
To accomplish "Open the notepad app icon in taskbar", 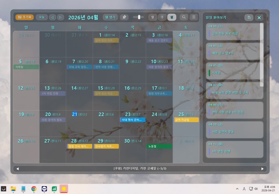I will tap(23, 189).
